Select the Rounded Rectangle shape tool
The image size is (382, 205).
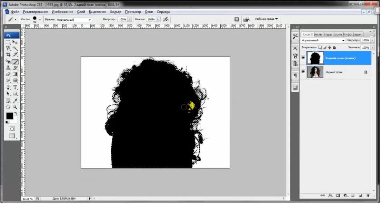pos(15,93)
